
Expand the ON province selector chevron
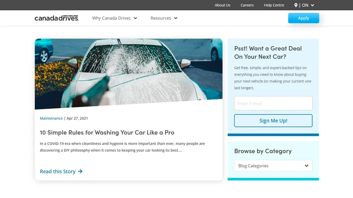pyautogui.click(x=313, y=5)
